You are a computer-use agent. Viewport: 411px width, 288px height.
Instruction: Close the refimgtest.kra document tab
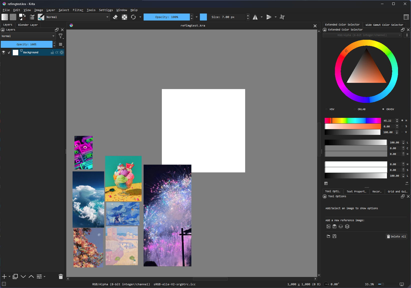coord(315,26)
